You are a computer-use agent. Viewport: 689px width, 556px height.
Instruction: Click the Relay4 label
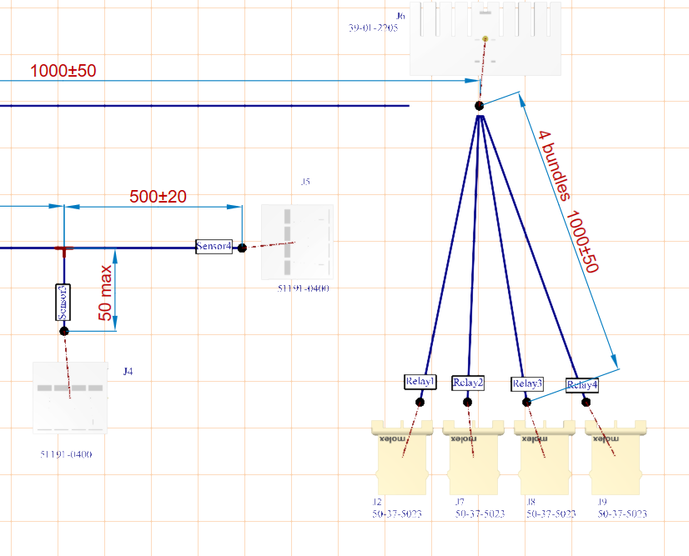click(583, 386)
